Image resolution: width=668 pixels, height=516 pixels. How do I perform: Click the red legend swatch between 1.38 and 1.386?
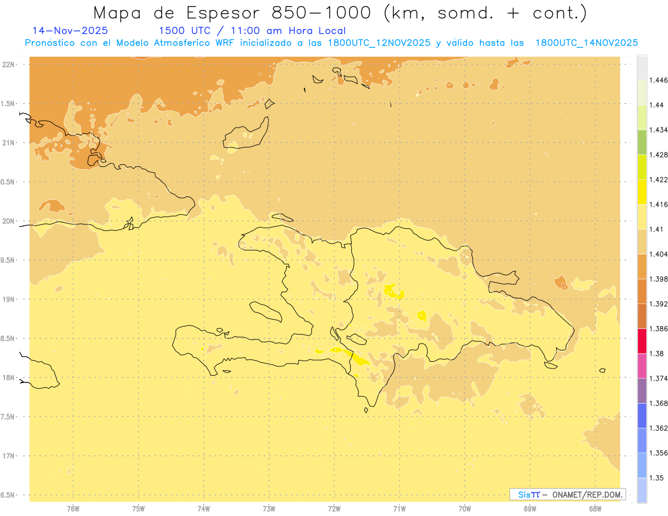click(x=642, y=341)
